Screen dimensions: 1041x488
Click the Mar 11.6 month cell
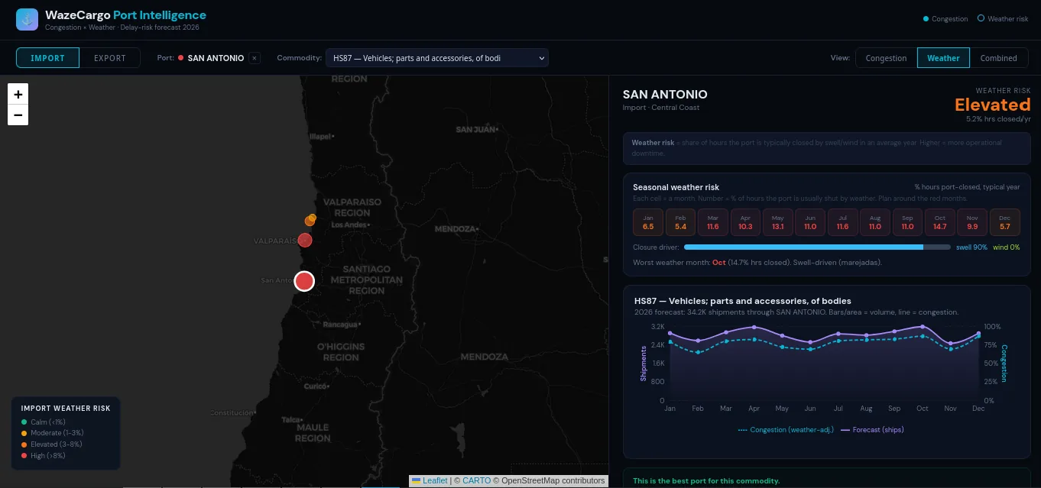point(713,222)
